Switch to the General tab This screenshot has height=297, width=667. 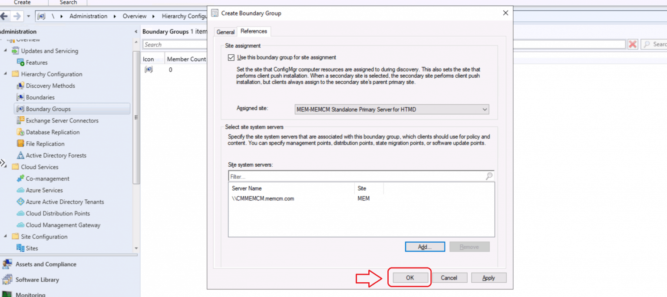225,32
